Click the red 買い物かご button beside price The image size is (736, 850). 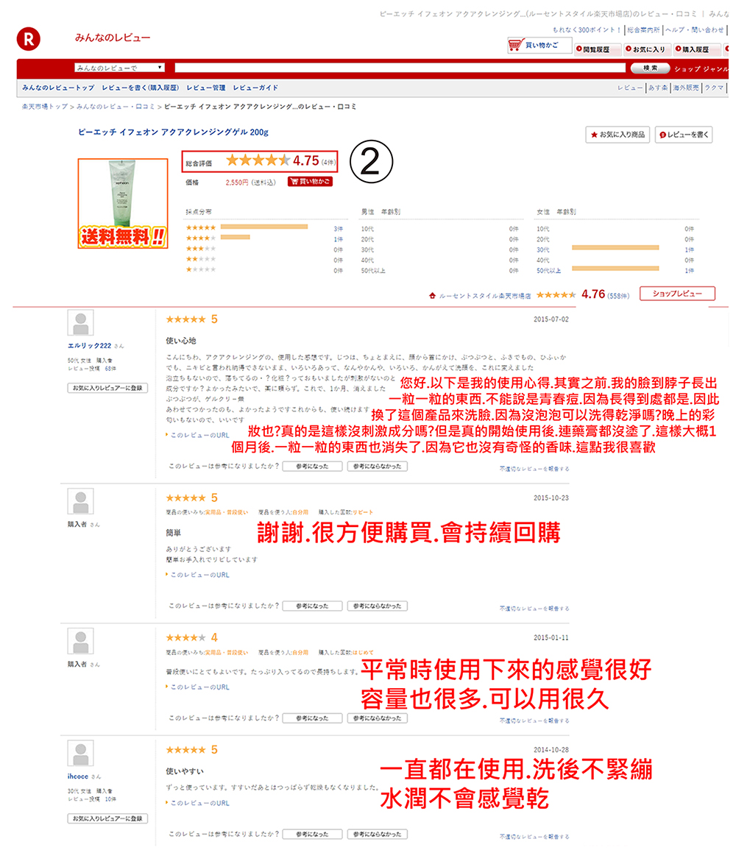(x=310, y=181)
